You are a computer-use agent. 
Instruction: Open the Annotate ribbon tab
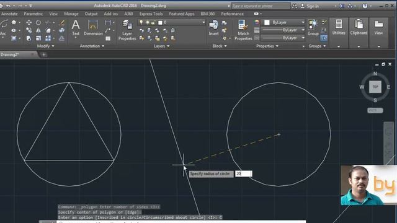click(9, 14)
